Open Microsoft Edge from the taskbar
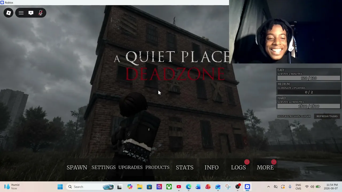 [x=189, y=187]
